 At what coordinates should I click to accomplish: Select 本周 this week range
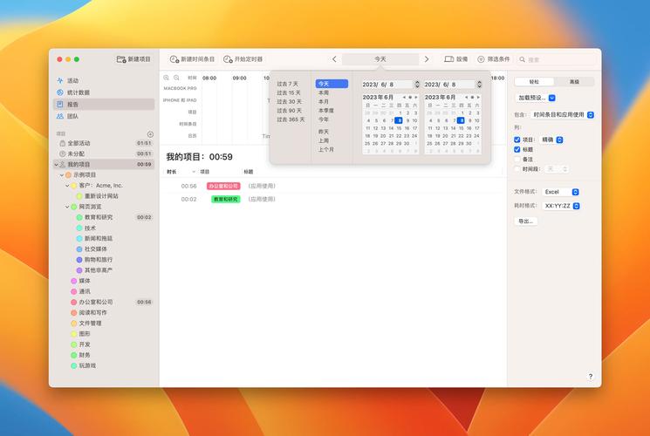(324, 92)
